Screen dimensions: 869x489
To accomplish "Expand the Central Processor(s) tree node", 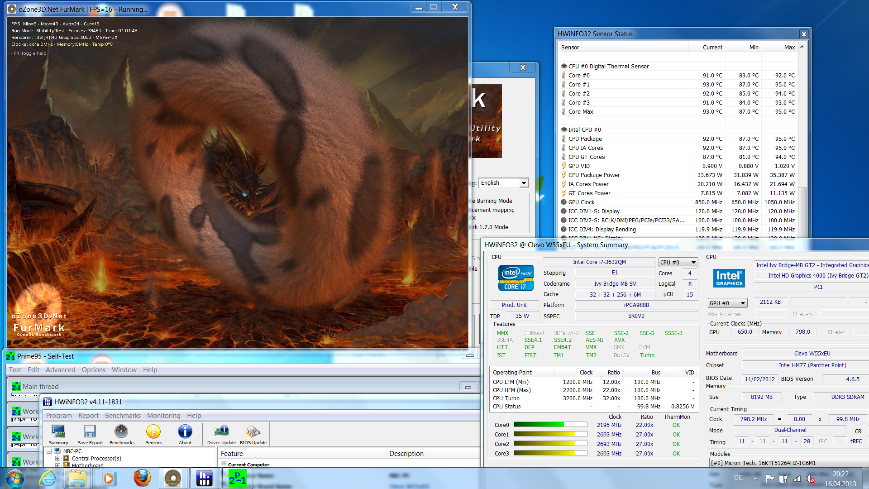I will [58, 459].
